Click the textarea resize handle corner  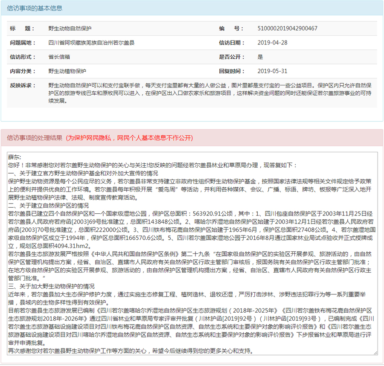(375, 353)
